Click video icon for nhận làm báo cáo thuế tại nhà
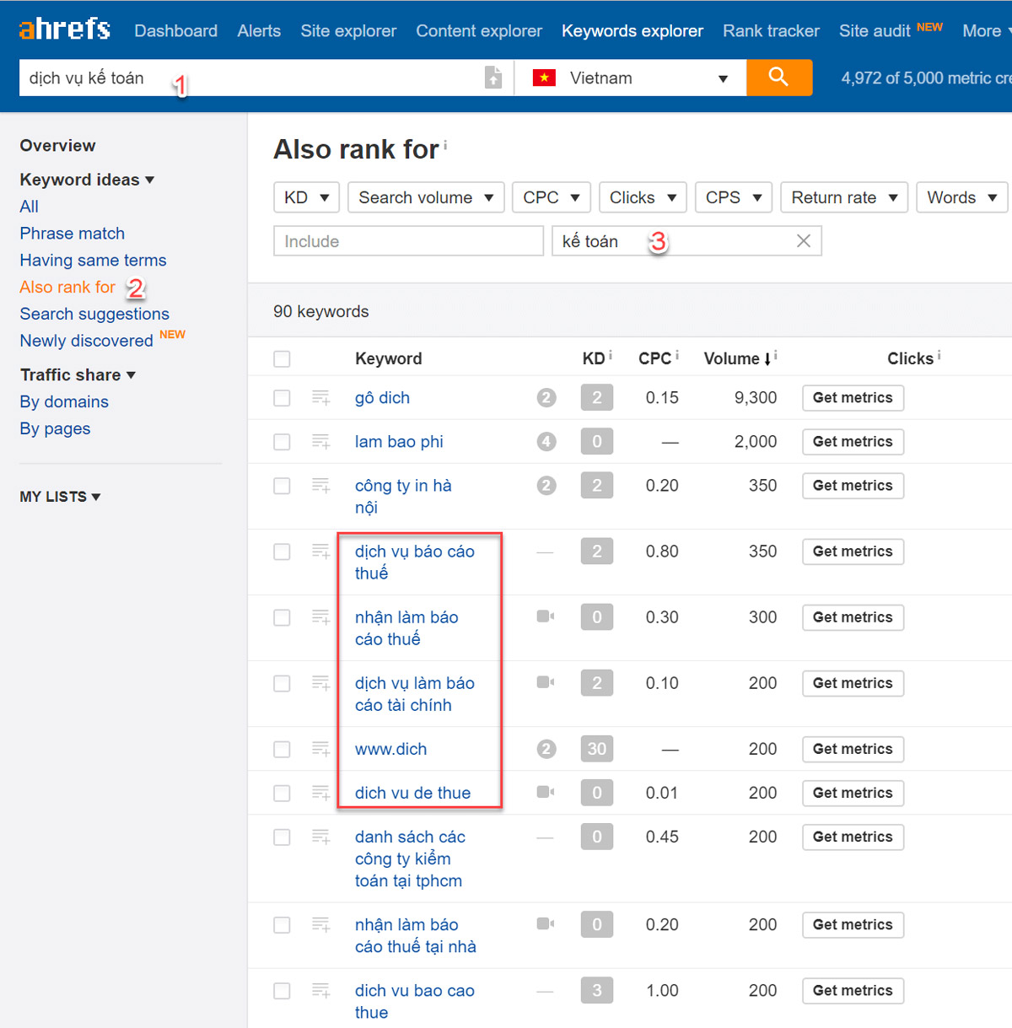This screenshot has height=1028, width=1012. pyautogui.click(x=546, y=923)
